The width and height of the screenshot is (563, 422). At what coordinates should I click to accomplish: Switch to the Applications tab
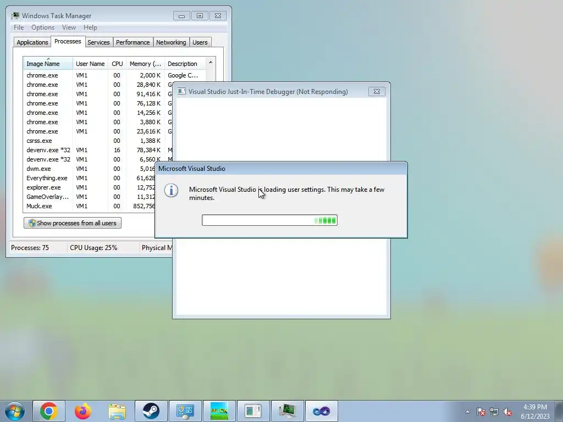tap(32, 42)
